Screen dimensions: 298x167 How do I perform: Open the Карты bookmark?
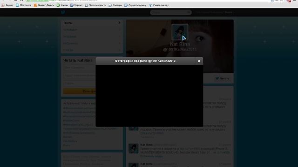point(62,5)
